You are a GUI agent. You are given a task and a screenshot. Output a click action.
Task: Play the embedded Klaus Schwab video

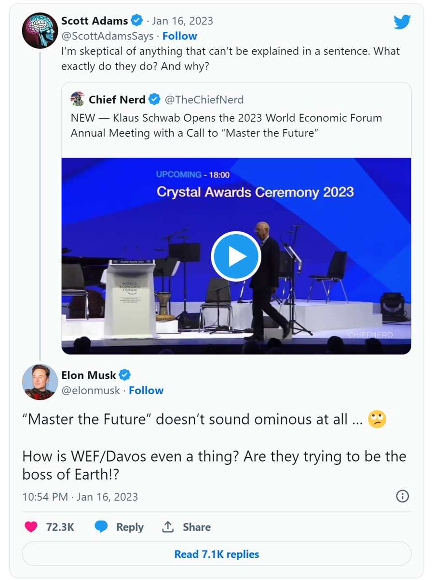click(236, 256)
